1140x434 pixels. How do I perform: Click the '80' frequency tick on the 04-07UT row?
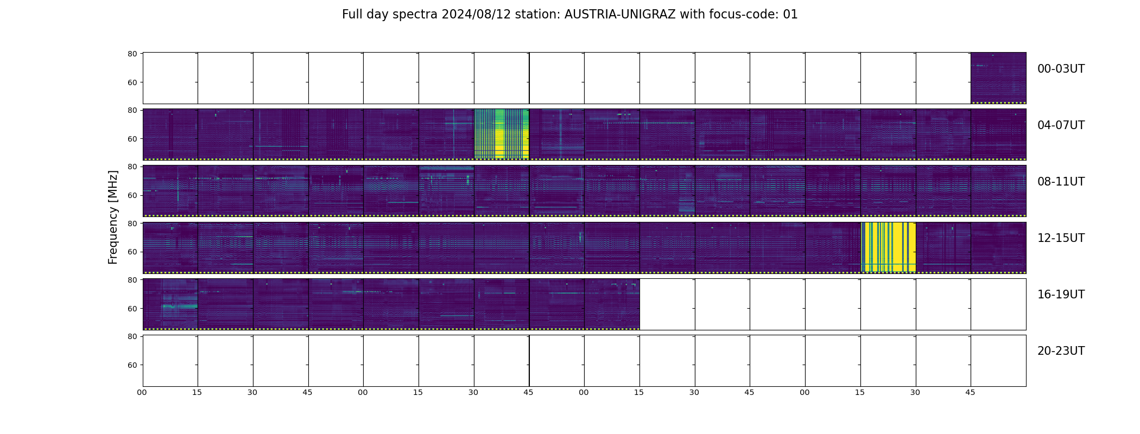tap(132, 110)
